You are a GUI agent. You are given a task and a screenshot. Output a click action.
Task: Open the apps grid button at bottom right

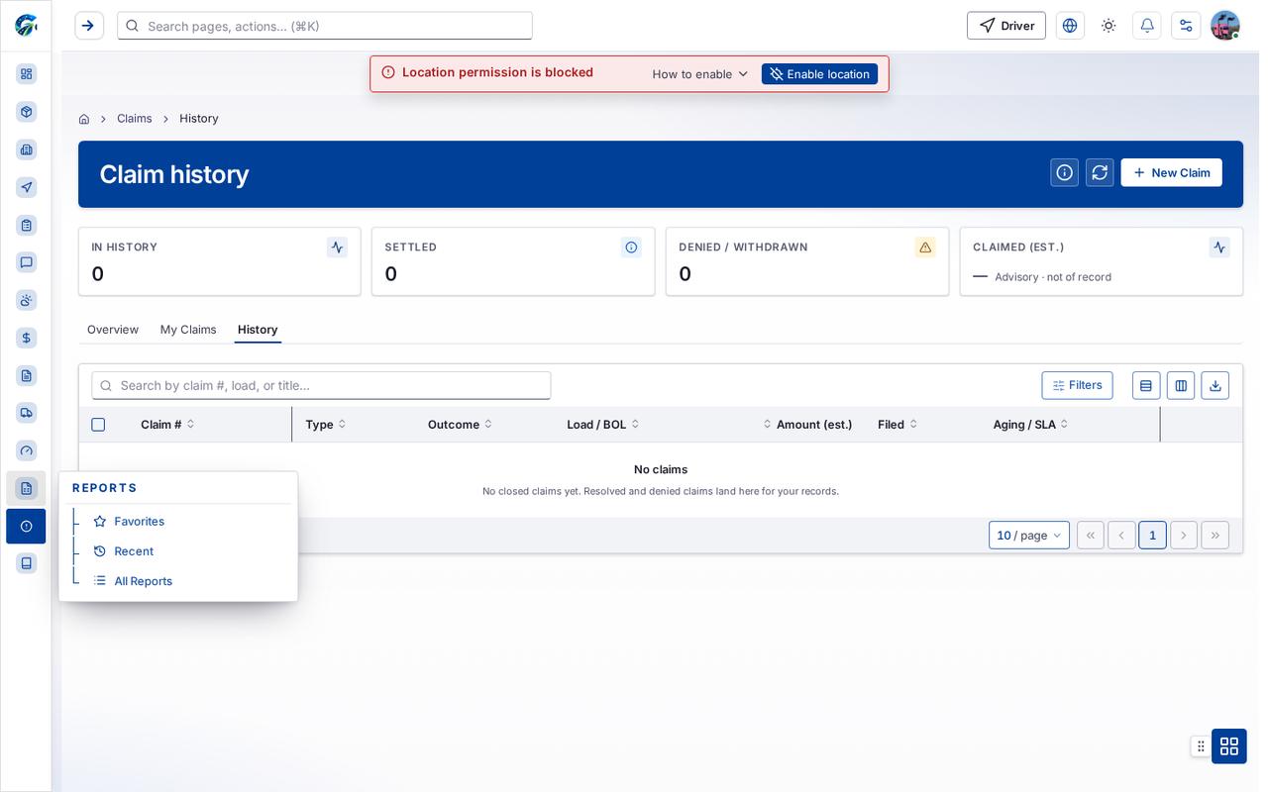pos(1229,746)
